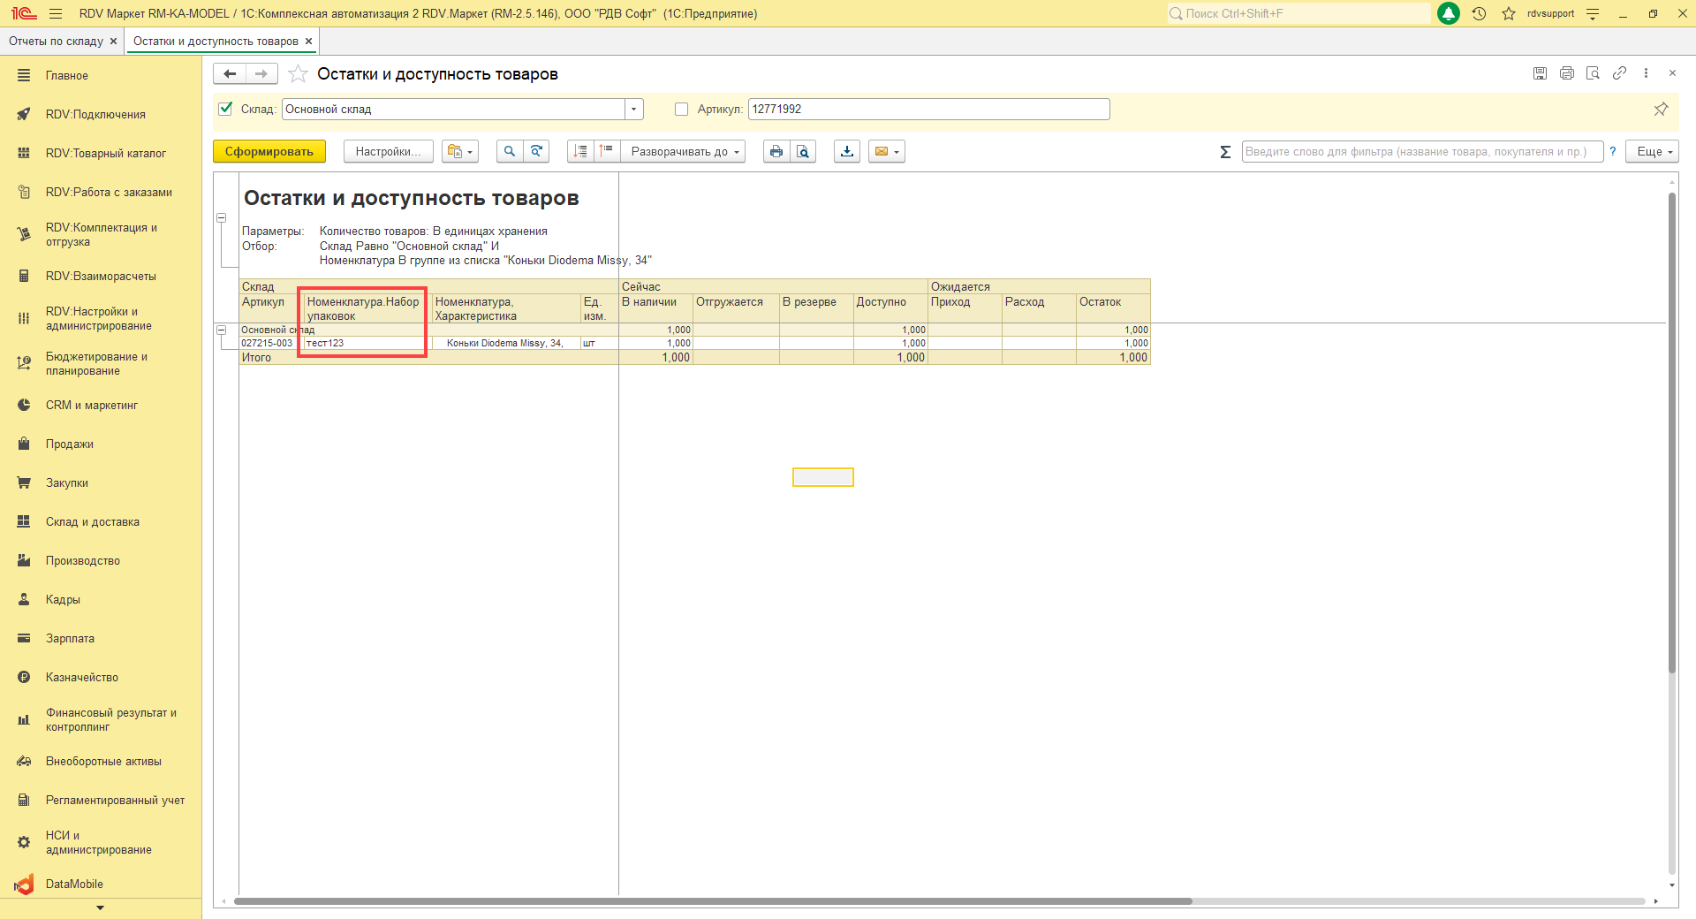Click the magnifier find icon in toolbar
1696x919 pixels.
point(509,151)
